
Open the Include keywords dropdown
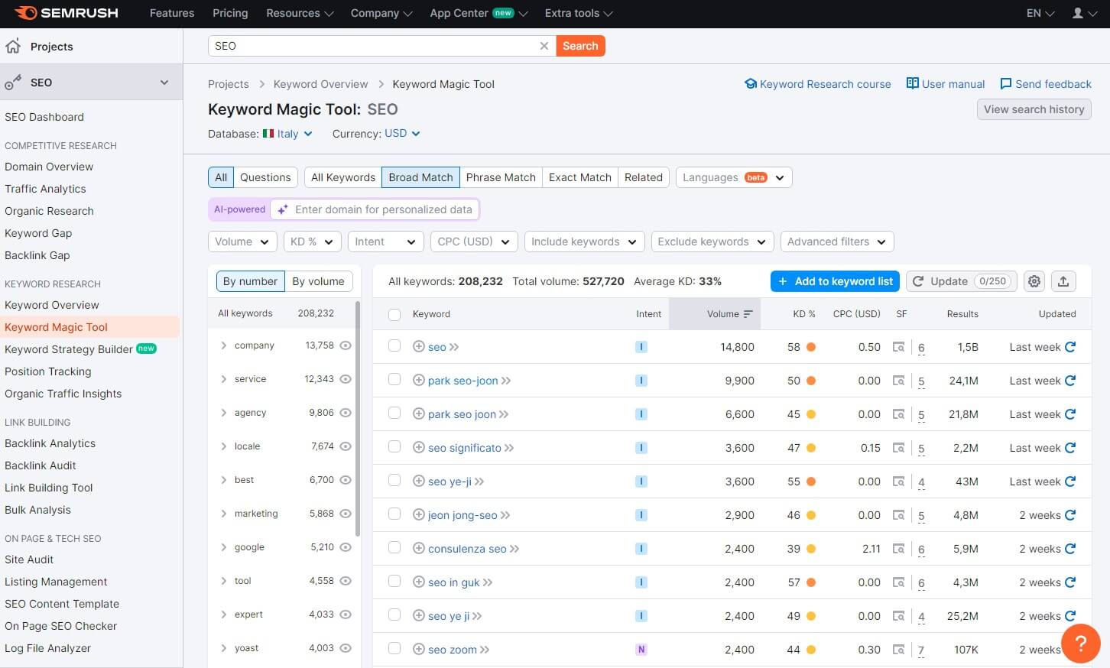[x=584, y=242]
